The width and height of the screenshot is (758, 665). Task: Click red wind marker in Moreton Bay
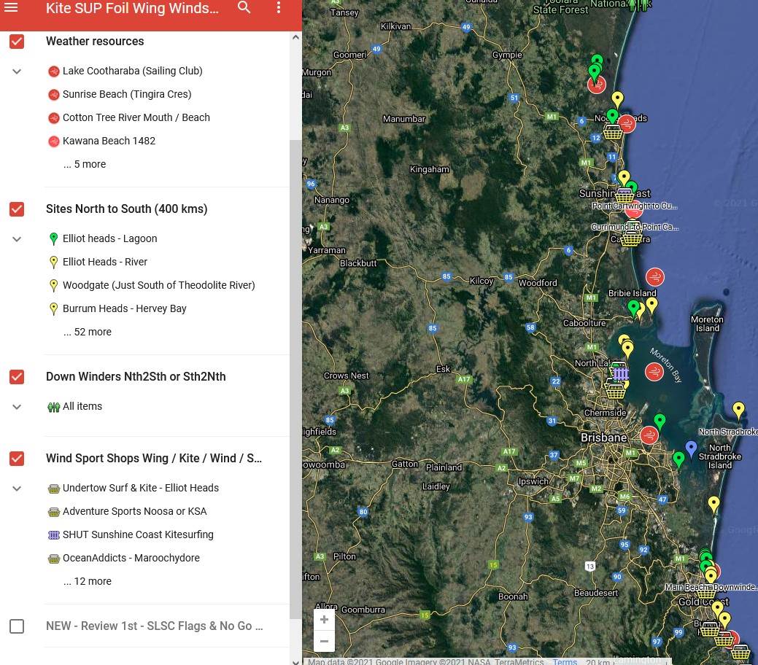tap(654, 372)
